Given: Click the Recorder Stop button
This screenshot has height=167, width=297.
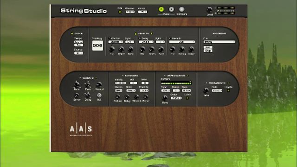Looking at the screenshot, I should (208, 51).
